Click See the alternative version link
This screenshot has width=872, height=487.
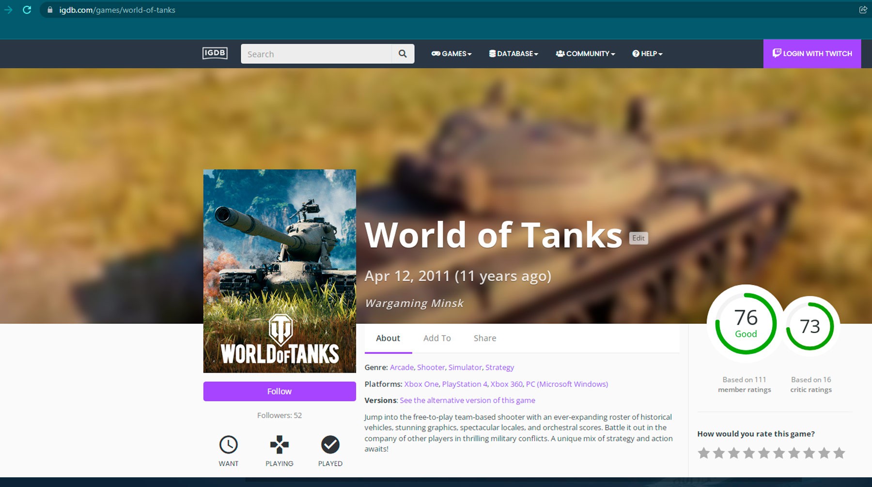pos(467,400)
